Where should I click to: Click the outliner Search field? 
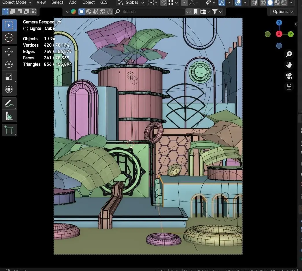[x=149, y=12]
